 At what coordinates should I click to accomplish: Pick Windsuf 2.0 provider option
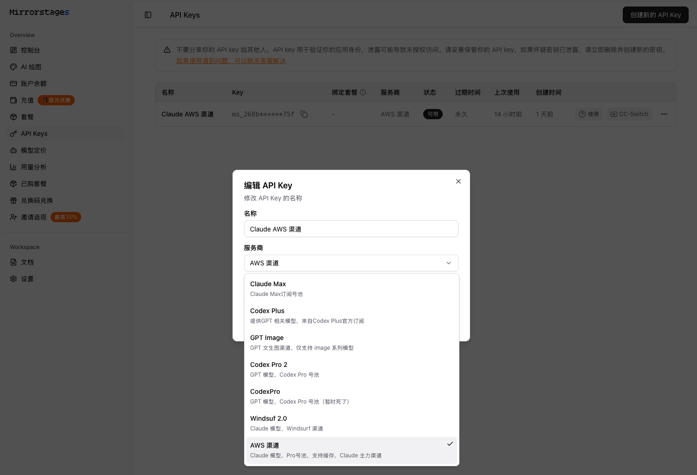pos(352,423)
